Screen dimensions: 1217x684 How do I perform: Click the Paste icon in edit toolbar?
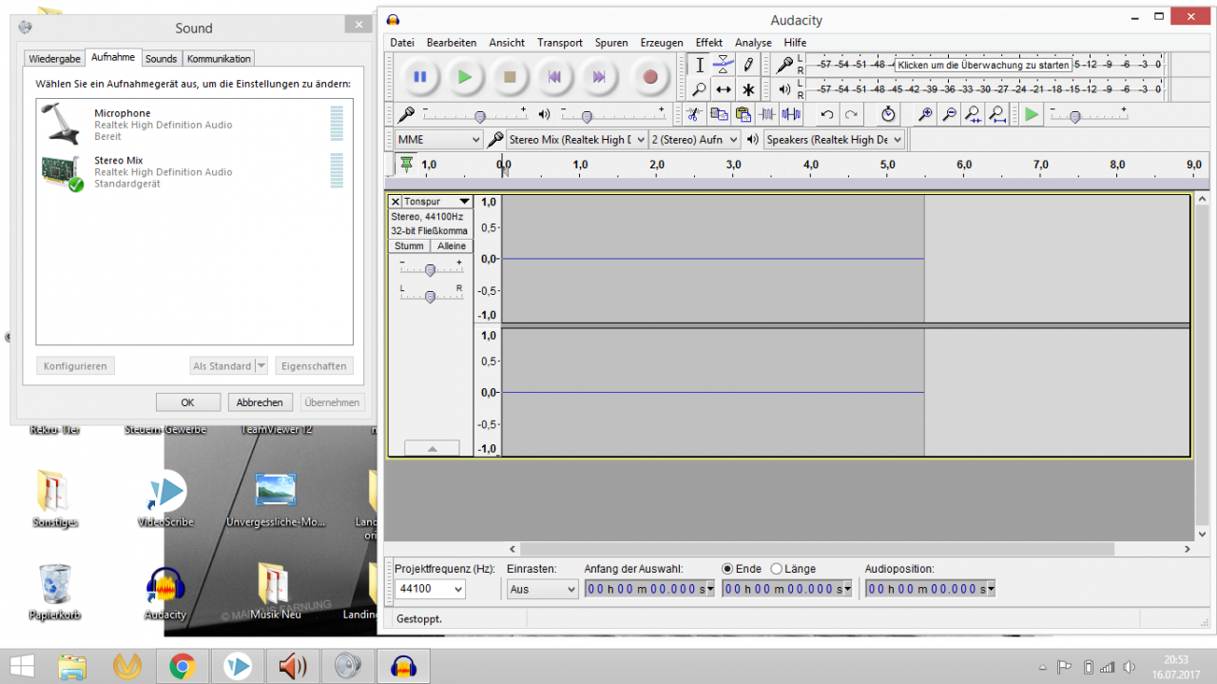[743, 115]
